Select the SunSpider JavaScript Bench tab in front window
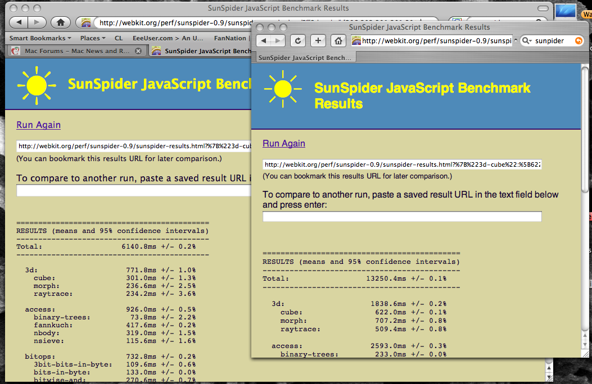Image resolution: width=592 pixels, height=384 pixels. [x=305, y=58]
